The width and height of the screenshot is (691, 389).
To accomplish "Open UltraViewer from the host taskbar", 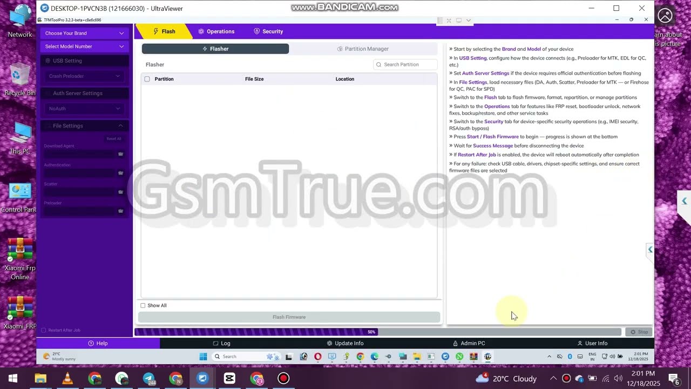I will (x=202, y=378).
